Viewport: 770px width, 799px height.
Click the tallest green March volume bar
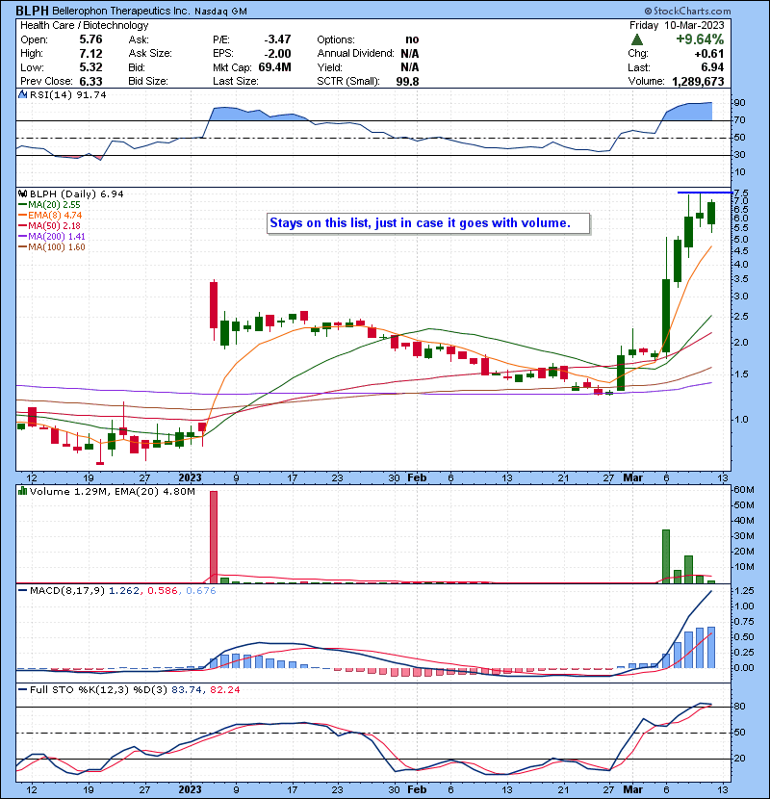(x=665, y=556)
